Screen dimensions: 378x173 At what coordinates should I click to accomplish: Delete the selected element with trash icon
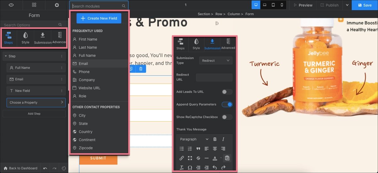(x=141, y=68)
